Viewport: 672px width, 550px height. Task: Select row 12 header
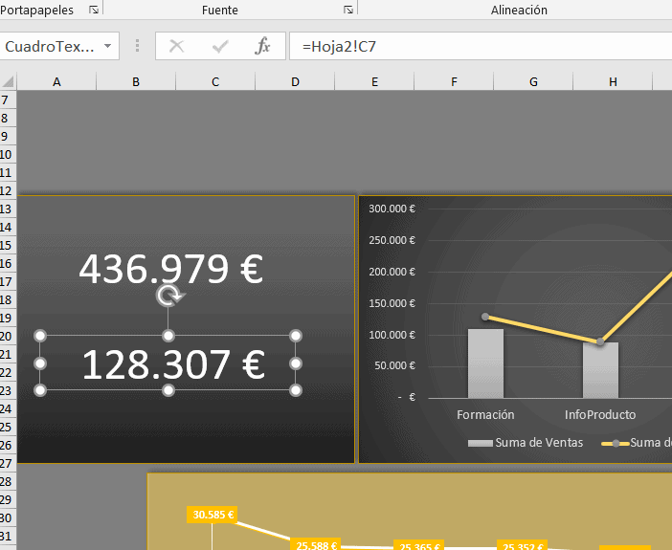(x=8, y=191)
